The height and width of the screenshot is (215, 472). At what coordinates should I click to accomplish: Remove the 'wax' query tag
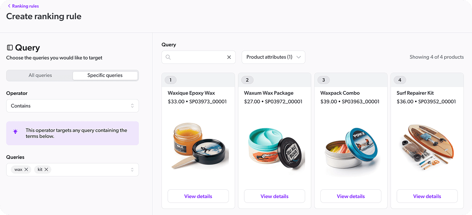[27, 169]
